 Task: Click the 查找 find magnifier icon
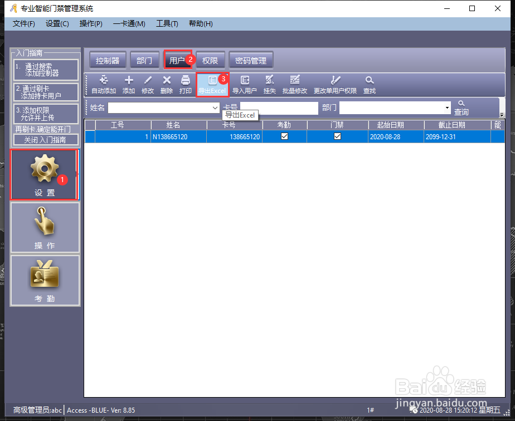[370, 85]
